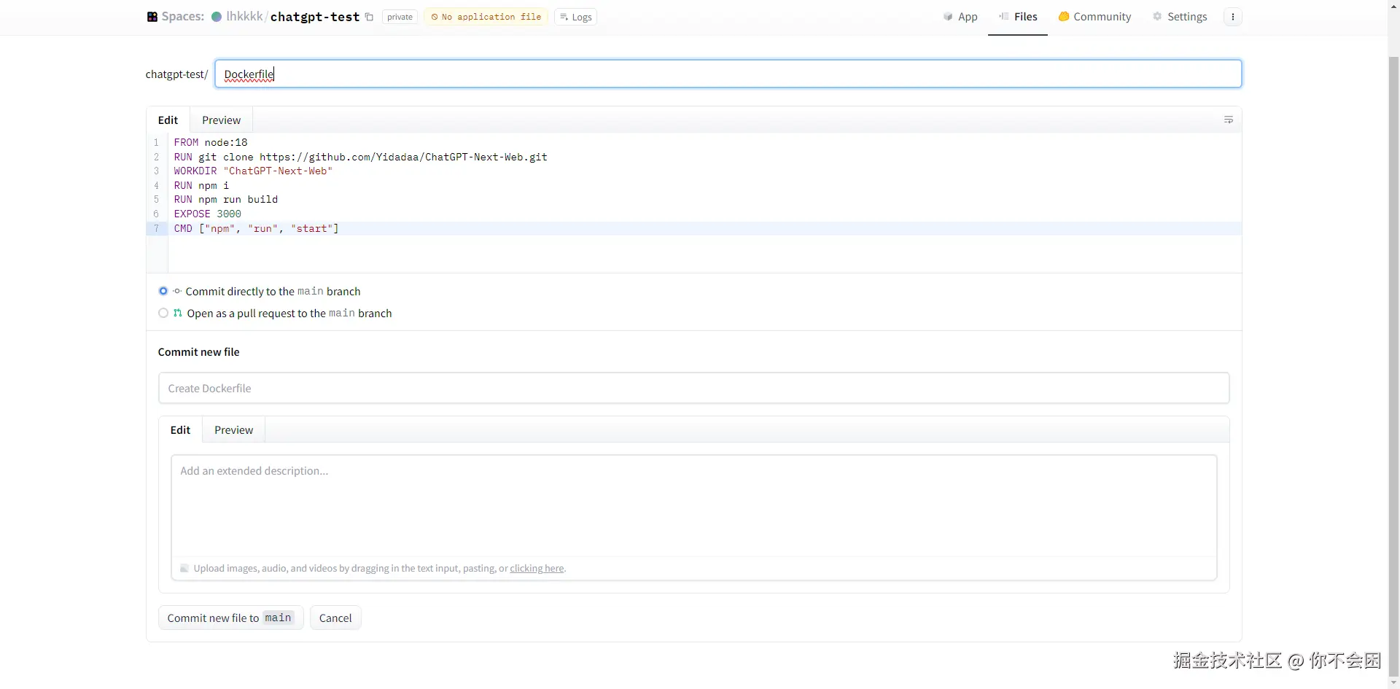Open the Community tab
The width and height of the screenshot is (1400, 689).
click(x=1094, y=17)
